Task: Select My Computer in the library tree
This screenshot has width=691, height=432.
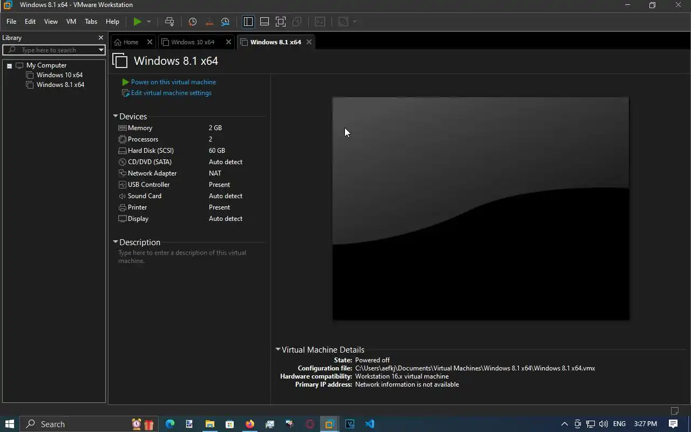Action: click(x=46, y=65)
